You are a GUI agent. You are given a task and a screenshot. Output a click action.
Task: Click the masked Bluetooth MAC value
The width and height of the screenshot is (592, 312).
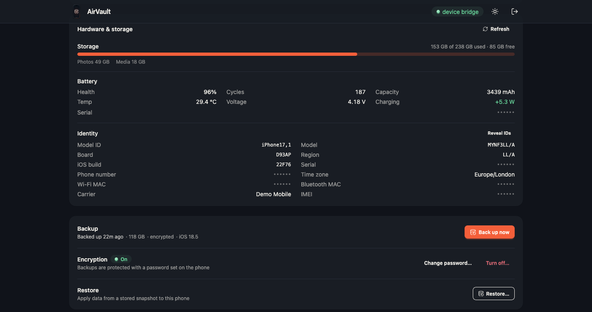click(x=506, y=184)
